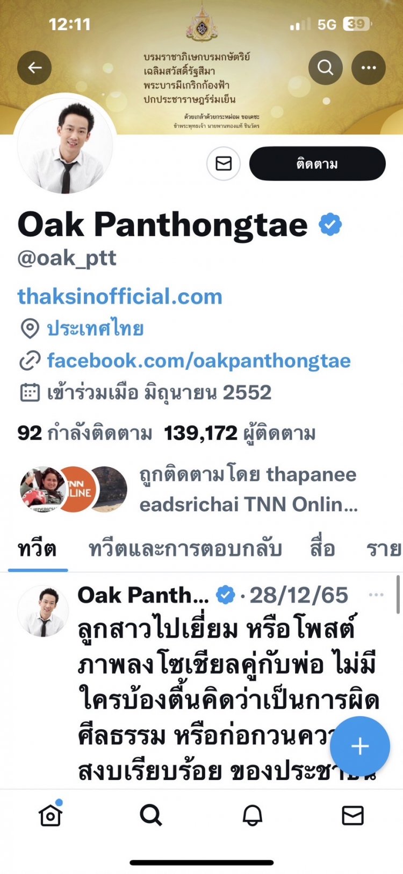Select the ทวีต tab
Image resolution: width=403 pixels, height=874 pixels.
38,549
